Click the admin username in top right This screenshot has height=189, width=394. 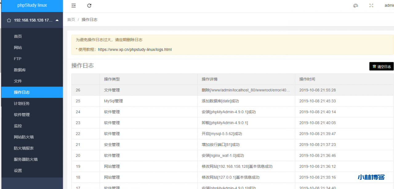pyautogui.click(x=390, y=5)
